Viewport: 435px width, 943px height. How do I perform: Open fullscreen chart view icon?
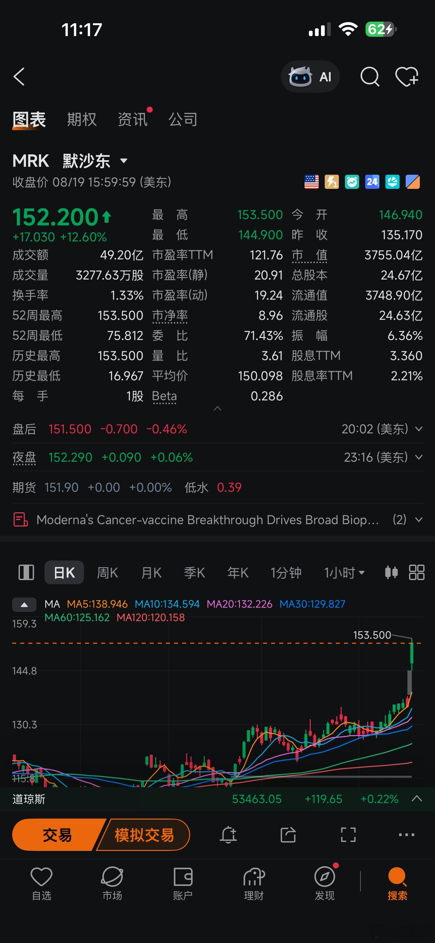tap(348, 835)
